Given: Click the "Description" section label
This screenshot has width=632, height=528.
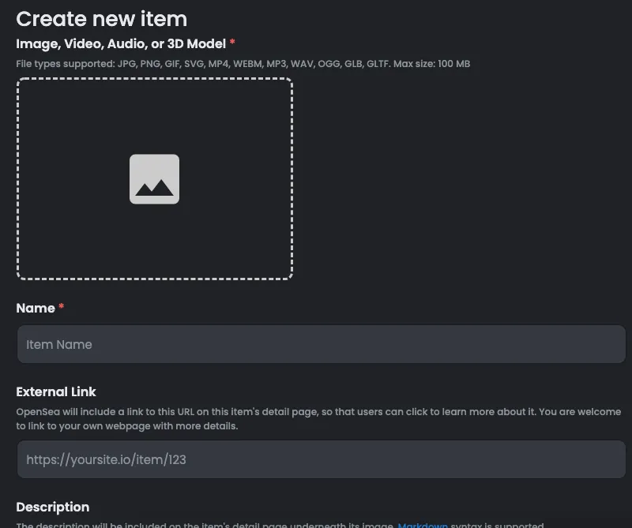Looking at the screenshot, I should pyautogui.click(x=53, y=507).
